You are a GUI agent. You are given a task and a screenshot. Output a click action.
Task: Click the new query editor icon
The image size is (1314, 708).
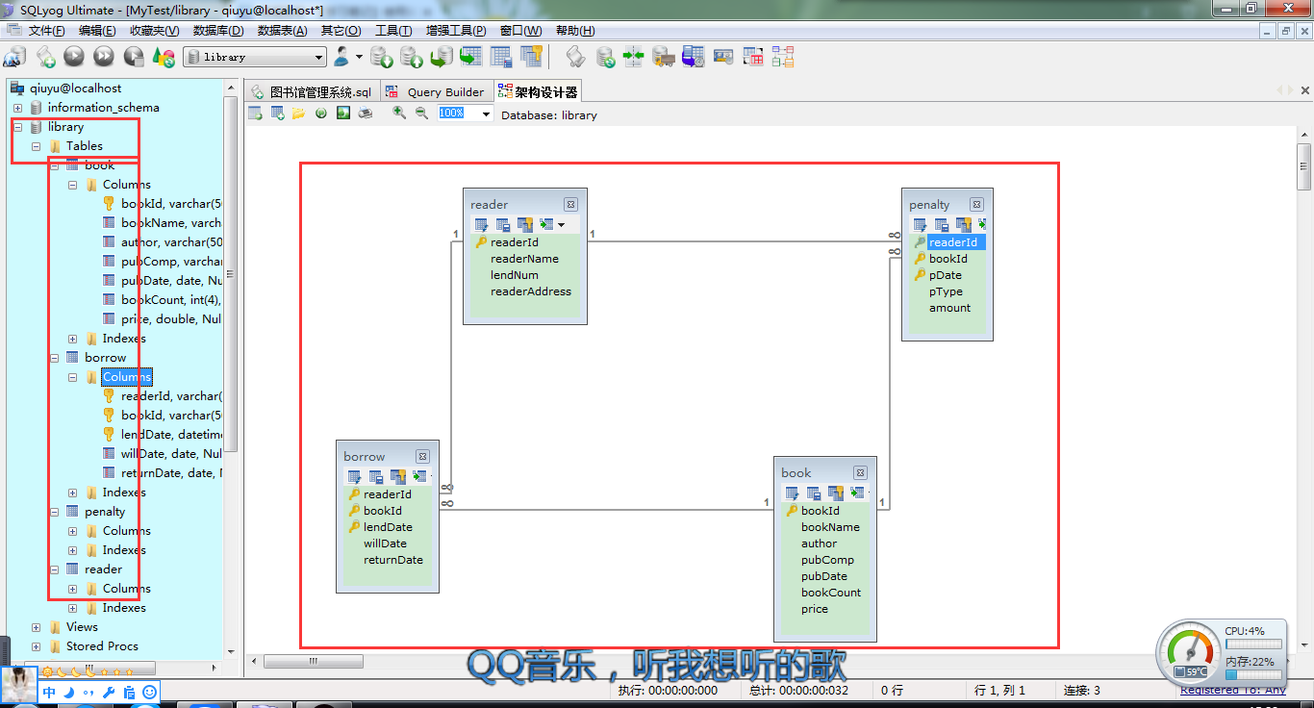point(45,57)
